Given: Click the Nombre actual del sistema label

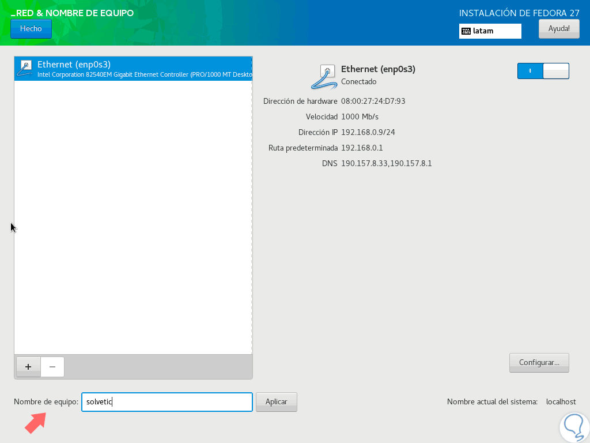Looking at the screenshot, I should 492,402.
